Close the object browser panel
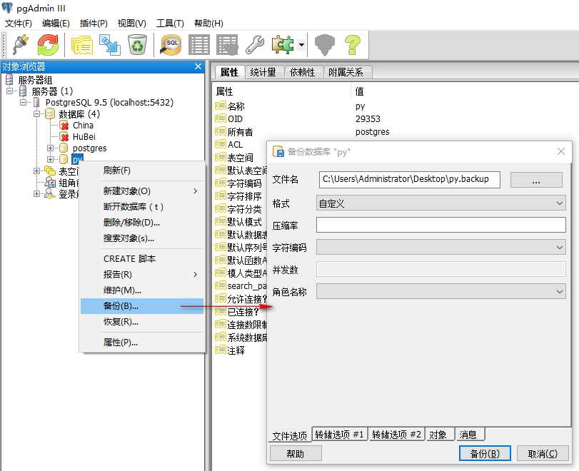Image resolution: width=579 pixels, height=471 pixels. point(198,66)
